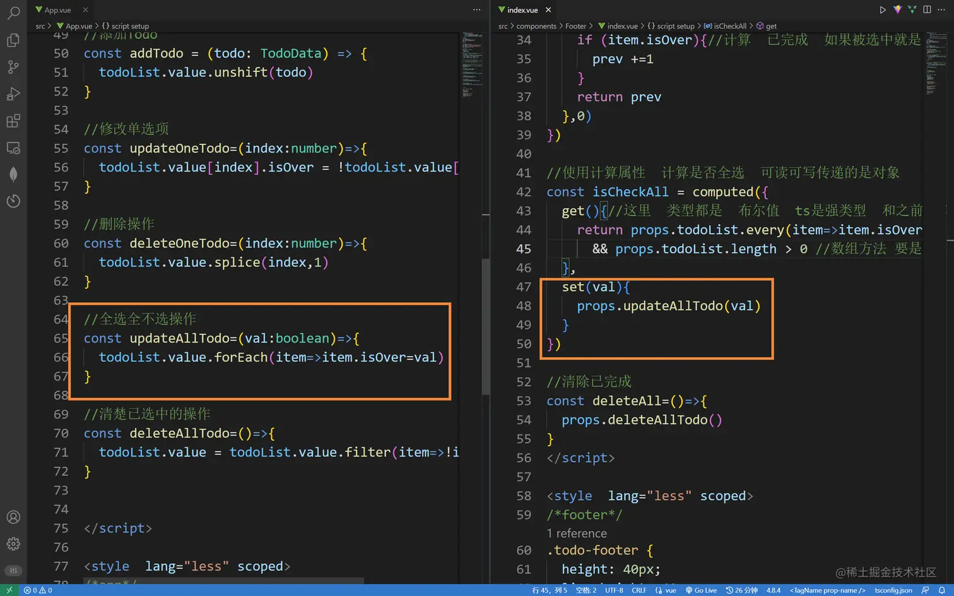
Task: Click 'src' in the App.vue breadcrumb
Action: [x=40, y=26]
